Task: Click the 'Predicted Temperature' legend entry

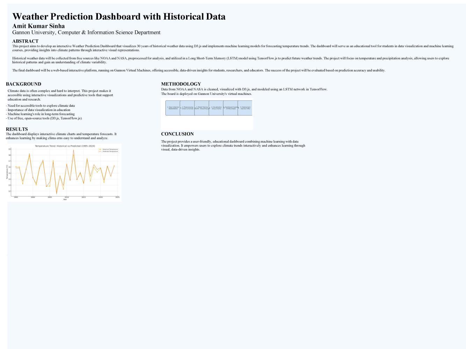Action: coord(109,151)
